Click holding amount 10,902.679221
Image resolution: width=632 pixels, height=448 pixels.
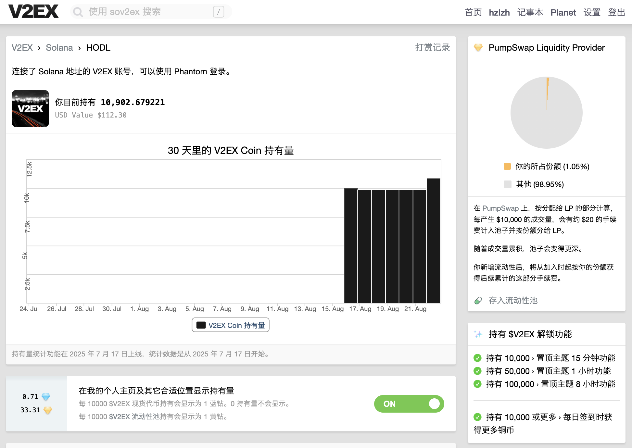click(133, 102)
